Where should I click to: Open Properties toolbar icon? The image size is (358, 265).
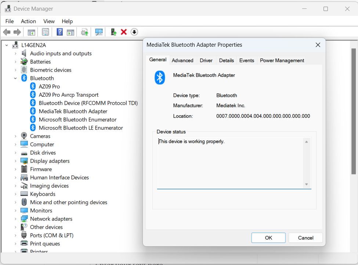46,32
